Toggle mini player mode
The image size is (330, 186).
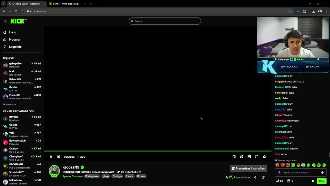pyautogui.click(x=234, y=157)
